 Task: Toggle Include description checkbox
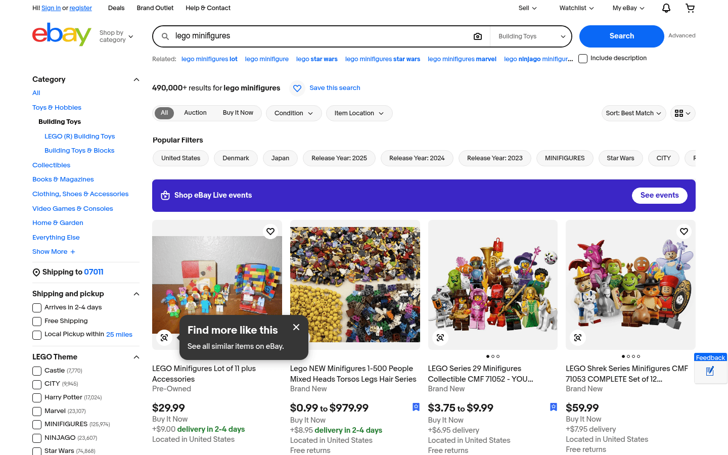click(583, 59)
